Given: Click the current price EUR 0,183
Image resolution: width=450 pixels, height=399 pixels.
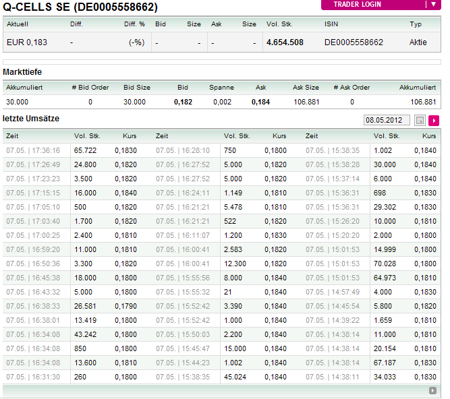Looking at the screenshot, I should pos(26,42).
